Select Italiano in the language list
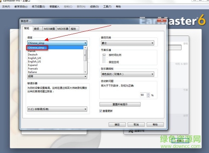This screenshot has height=153, width=209. click(x=55, y=72)
